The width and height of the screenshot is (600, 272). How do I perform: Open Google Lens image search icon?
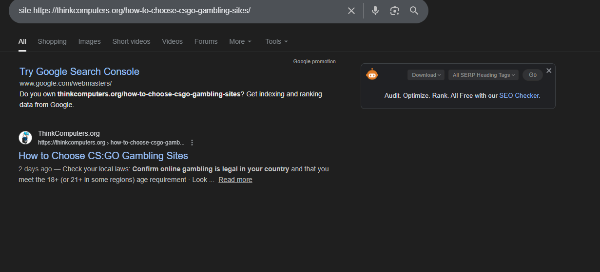coord(394,11)
